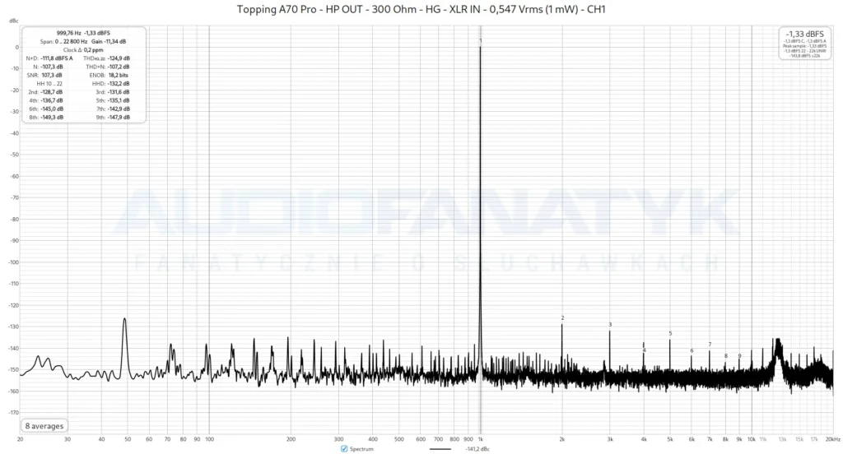843x454 pixels.
Task: Click the -1,33 dBFS level box at top right
Action: [805, 44]
